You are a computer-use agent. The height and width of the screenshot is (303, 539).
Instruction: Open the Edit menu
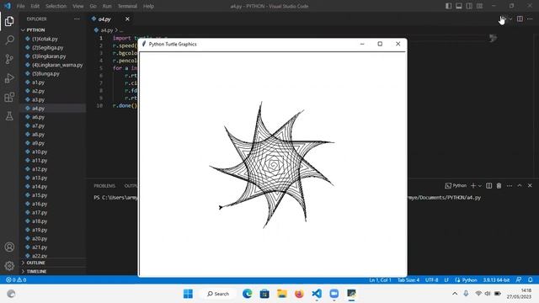(x=35, y=6)
